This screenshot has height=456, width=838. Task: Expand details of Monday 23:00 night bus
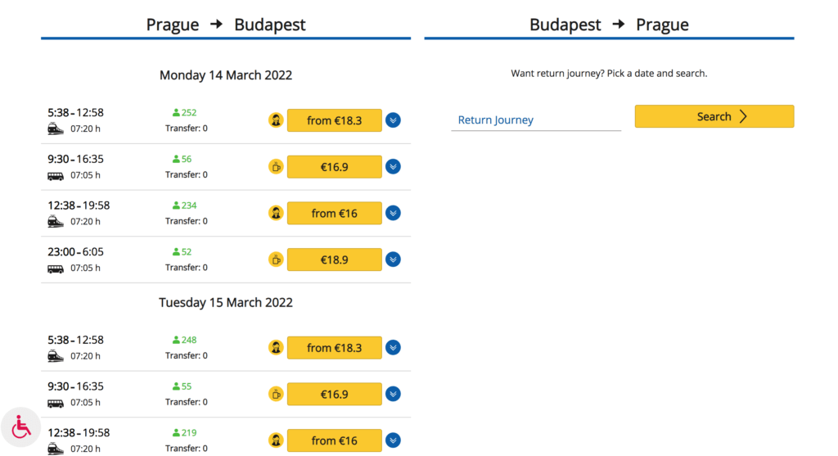pyautogui.click(x=393, y=260)
